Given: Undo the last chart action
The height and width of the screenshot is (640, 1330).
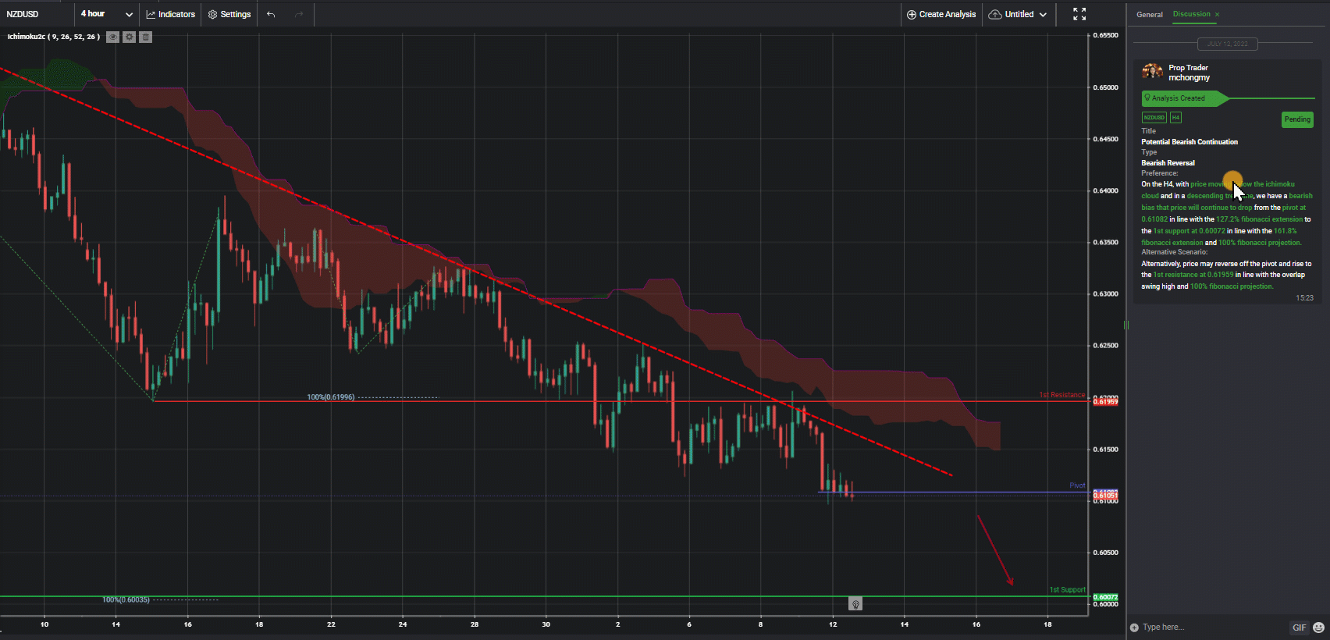Looking at the screenshot, I should tap(271, 14).
